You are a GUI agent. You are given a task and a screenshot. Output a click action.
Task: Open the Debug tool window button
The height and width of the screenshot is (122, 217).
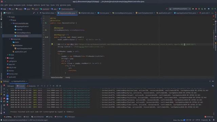click(8, 117)
